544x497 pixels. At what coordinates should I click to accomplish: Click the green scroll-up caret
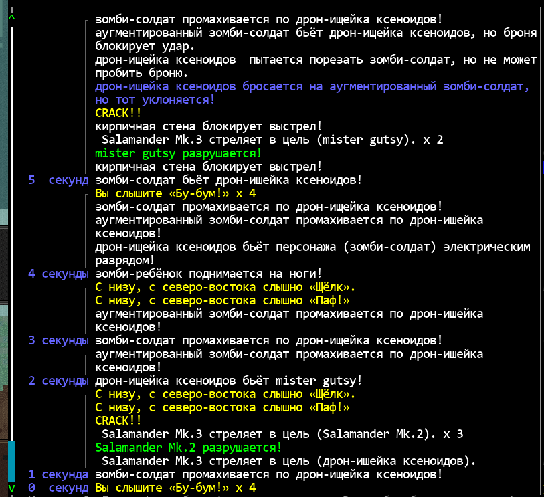(x=12, y=17)
